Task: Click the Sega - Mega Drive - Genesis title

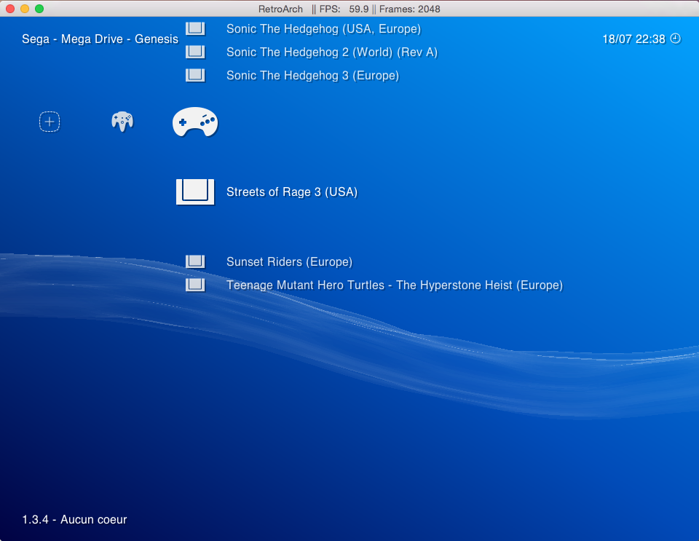Action: tap(100, 39)
